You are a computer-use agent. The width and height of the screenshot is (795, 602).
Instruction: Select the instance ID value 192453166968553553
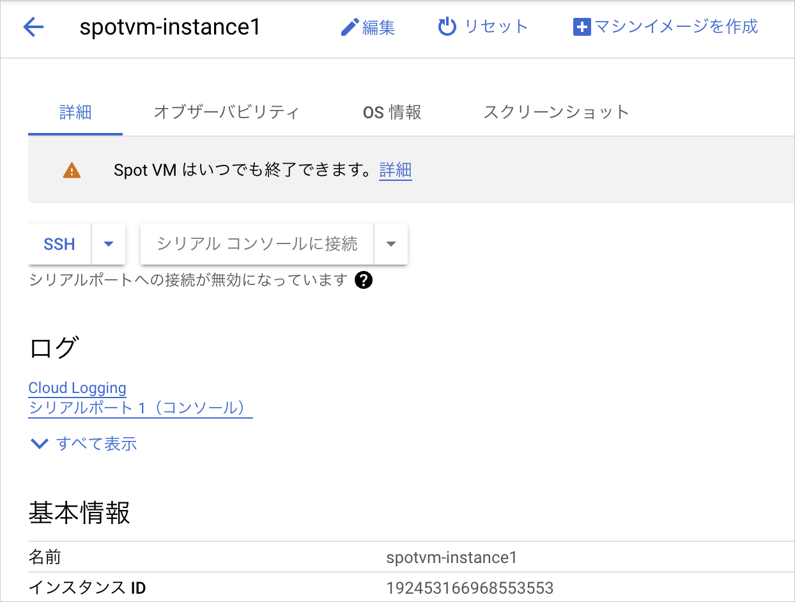pyautogui.click(x=471, y=587)
